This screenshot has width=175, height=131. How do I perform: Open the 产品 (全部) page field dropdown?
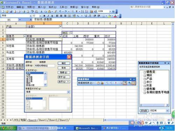pos(61,26)
